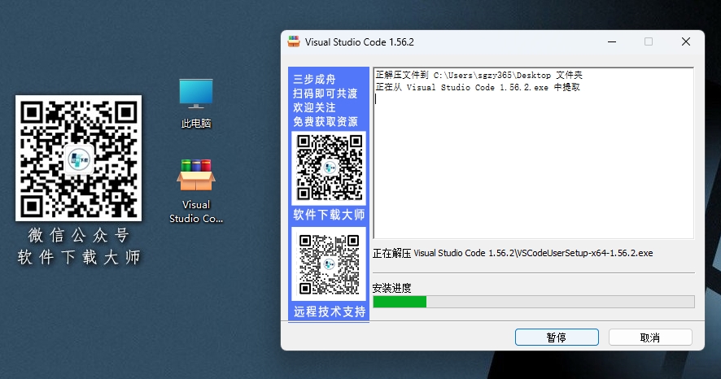
Task: Click the 正在从 Visual Studio Code 1.56.2.exe 中提取 line
Action: point(478,87)
